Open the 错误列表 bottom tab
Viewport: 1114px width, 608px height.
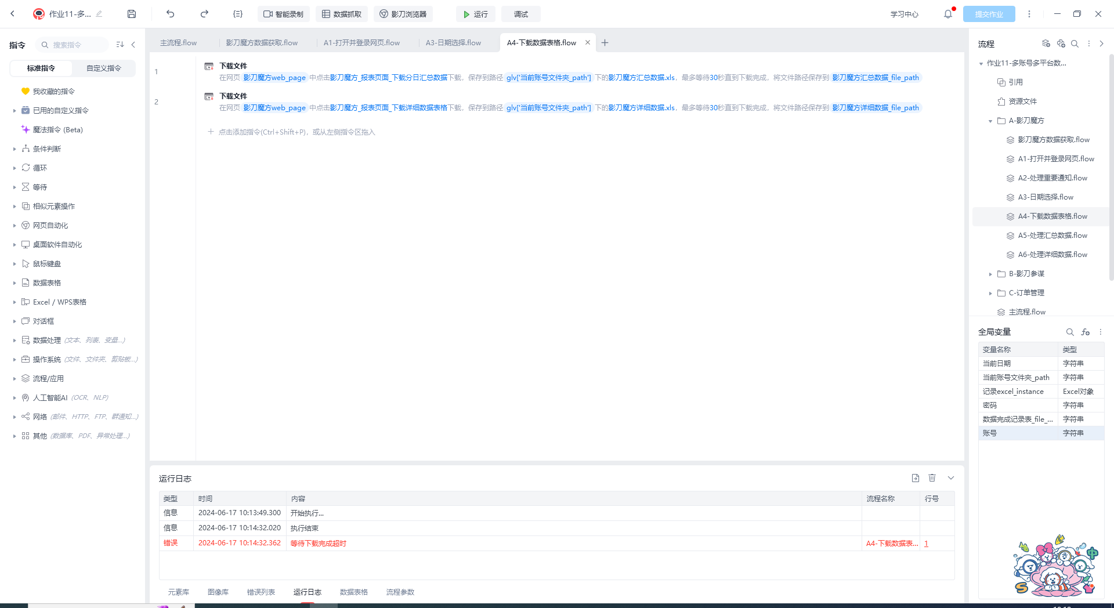coord(261,592)
